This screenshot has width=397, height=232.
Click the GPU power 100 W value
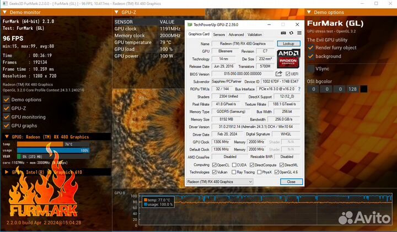click(x=167, y=56)
